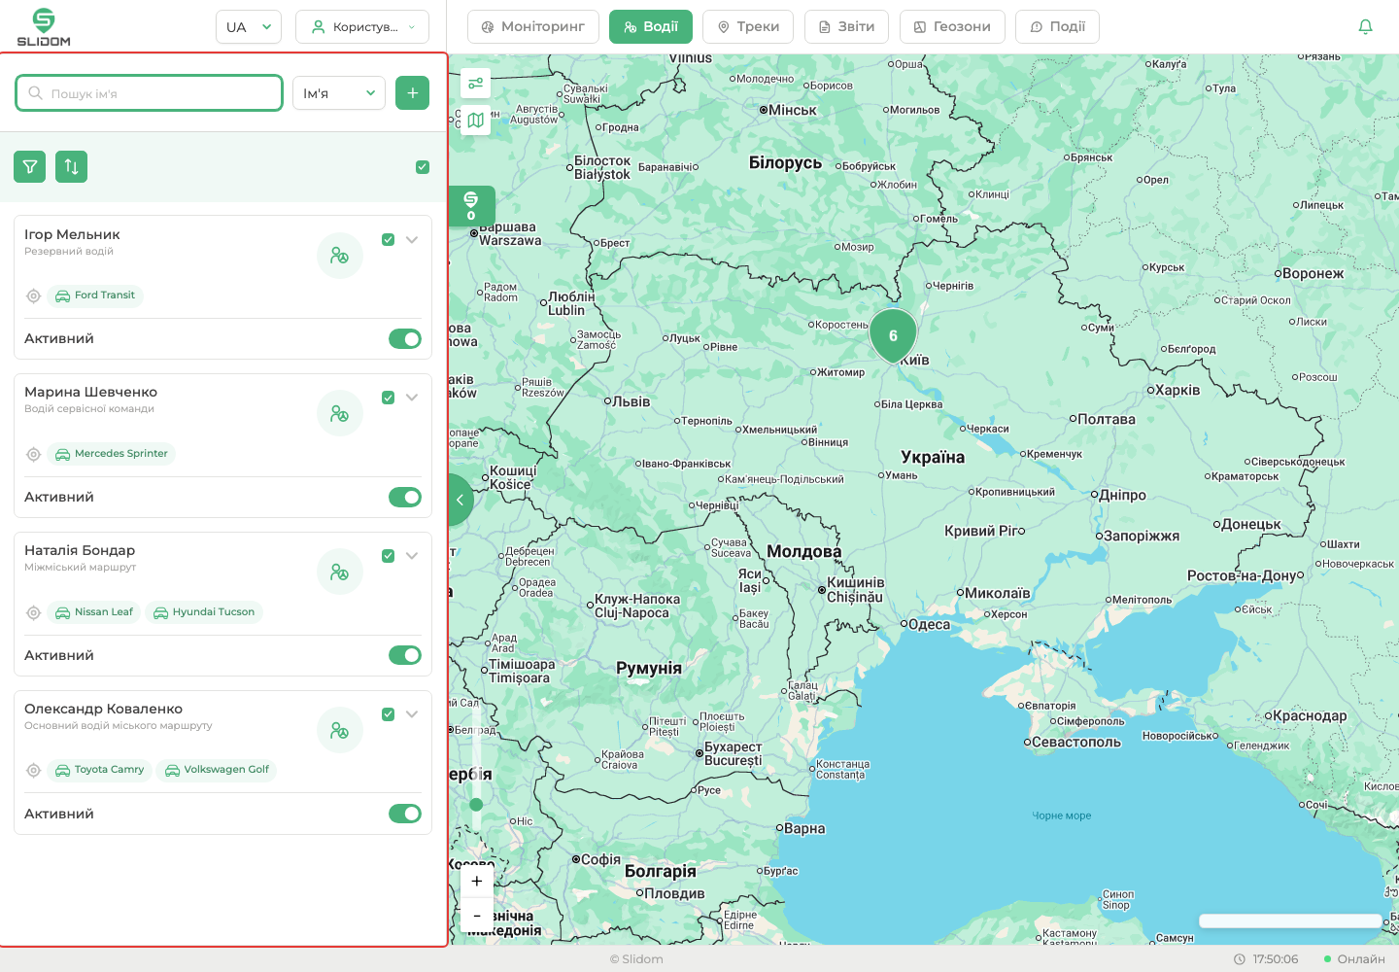Locate Марина Шевченко with target icon
This screenshot has width=1399, height=972.
coord(33,454)
